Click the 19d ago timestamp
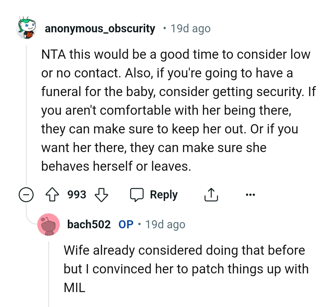Image resolution: width=336 pixels, height=307 pixels. coord(190,28)
